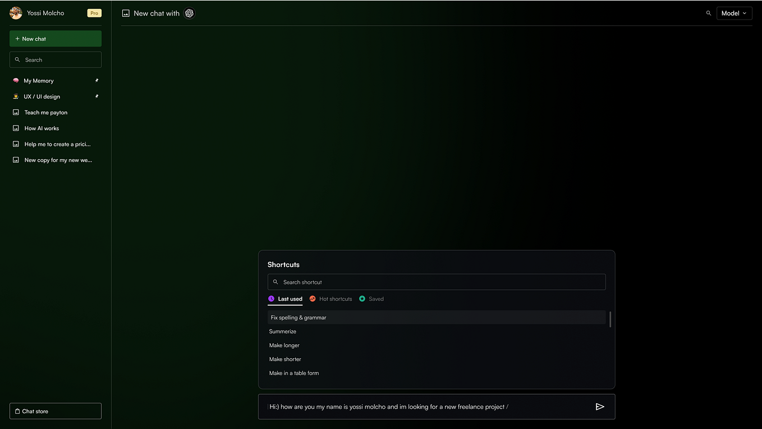Click the chat icon next to 'How AI works'
Image resolution: width=762 pixels, height=429 pixels.
16,128
